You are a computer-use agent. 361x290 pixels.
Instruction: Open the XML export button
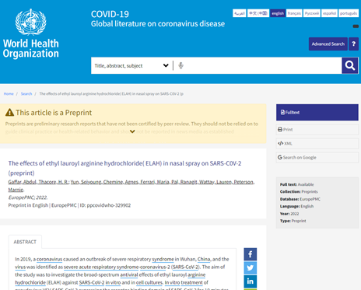tap(317, 143)
